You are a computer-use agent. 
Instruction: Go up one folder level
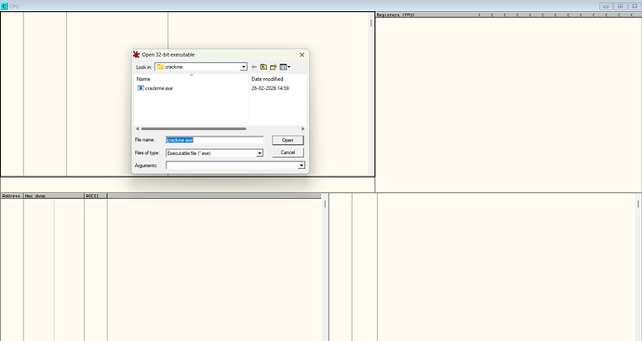point(263,67)
